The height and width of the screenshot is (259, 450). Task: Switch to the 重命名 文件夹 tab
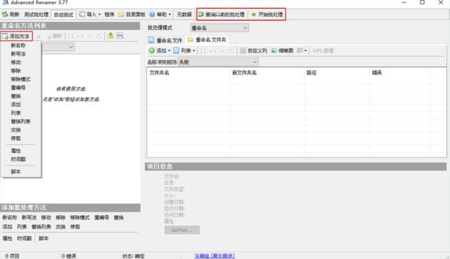[207, 40]
